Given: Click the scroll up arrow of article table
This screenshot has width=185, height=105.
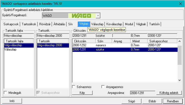Looking at the screenshot, I should pos(180,41).
